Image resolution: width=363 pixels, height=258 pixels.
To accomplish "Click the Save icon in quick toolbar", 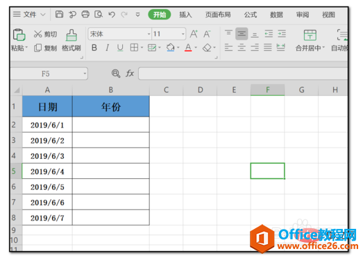I will tap(59, 15).
